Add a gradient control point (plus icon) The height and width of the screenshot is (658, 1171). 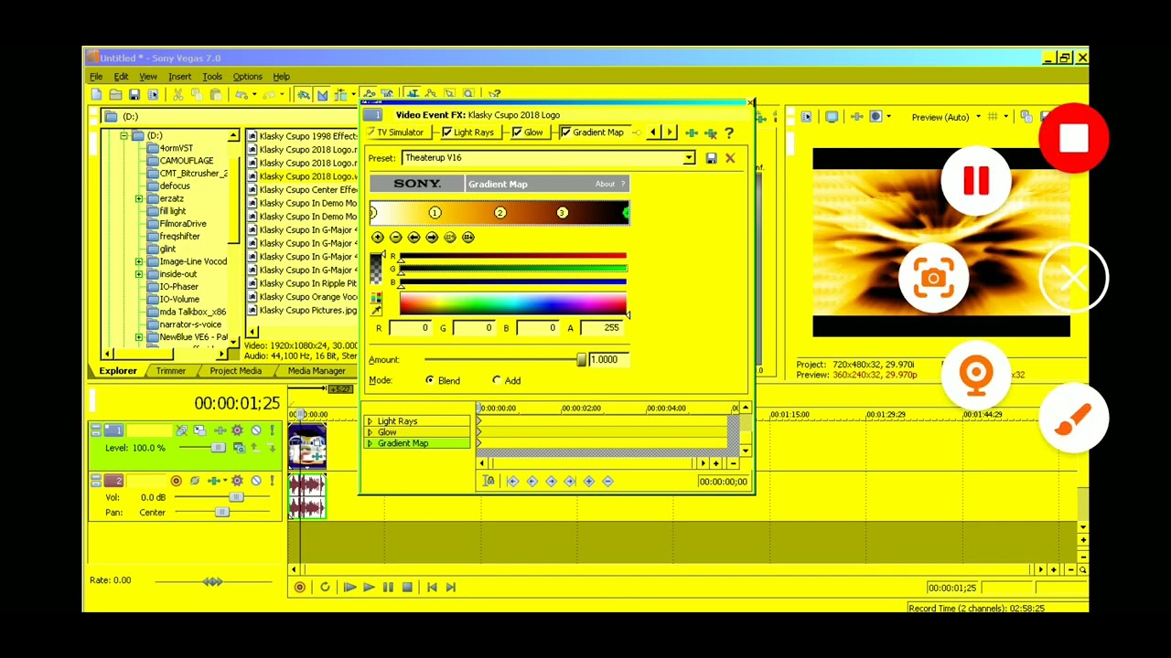[x=378, y=238]
